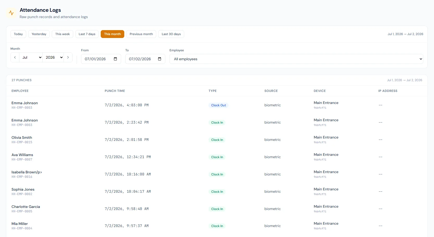Image resolution: width=434 pixels, height=237 pixels.
Task: Click the Clock Out badge for Emma Johnson
Action: (218, 105)
